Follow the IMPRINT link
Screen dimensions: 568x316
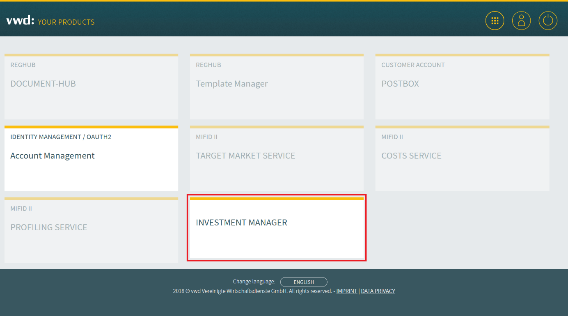[346, 291]
